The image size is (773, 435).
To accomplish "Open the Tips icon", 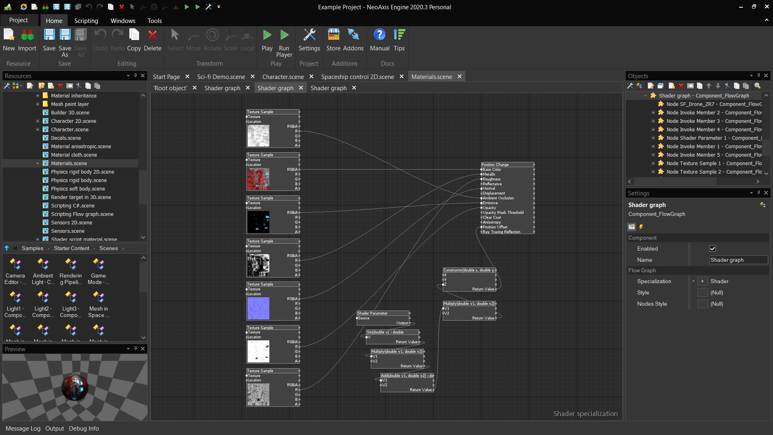I will tap(399, 35).
